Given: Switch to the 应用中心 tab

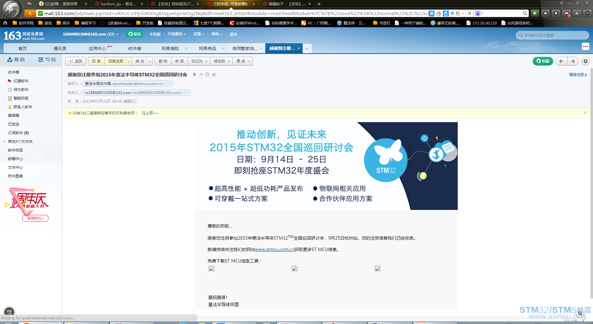Looking at the screenshot, I should [97, 49].
